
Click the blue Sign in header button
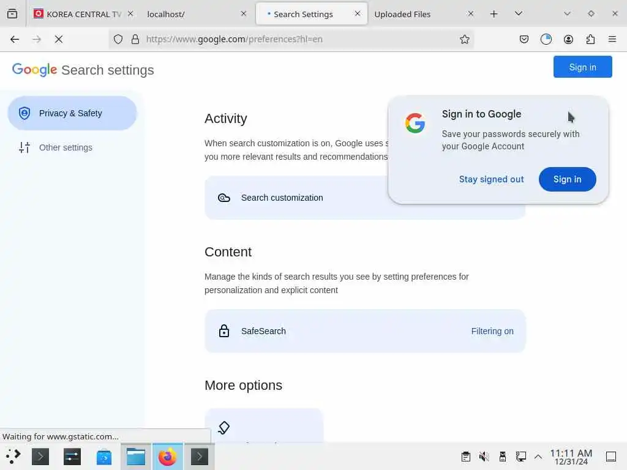[x=583, y=67]
